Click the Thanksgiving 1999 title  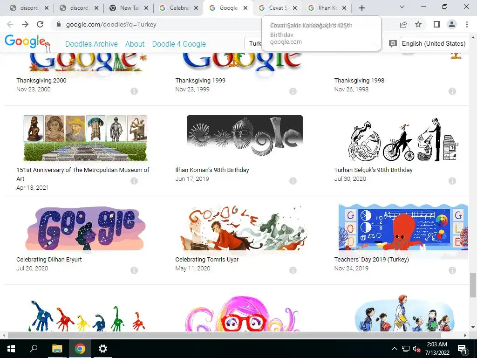(200, 80)
